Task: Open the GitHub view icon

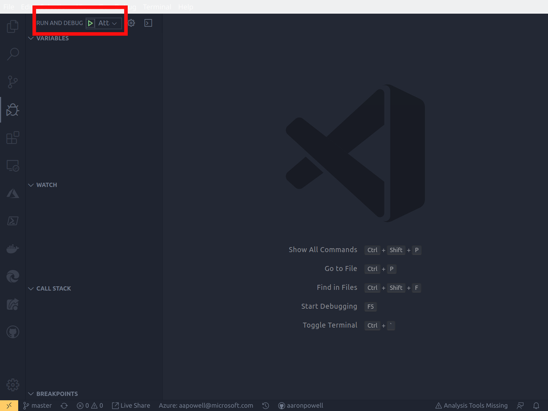Action: click(x=13, y=332)
